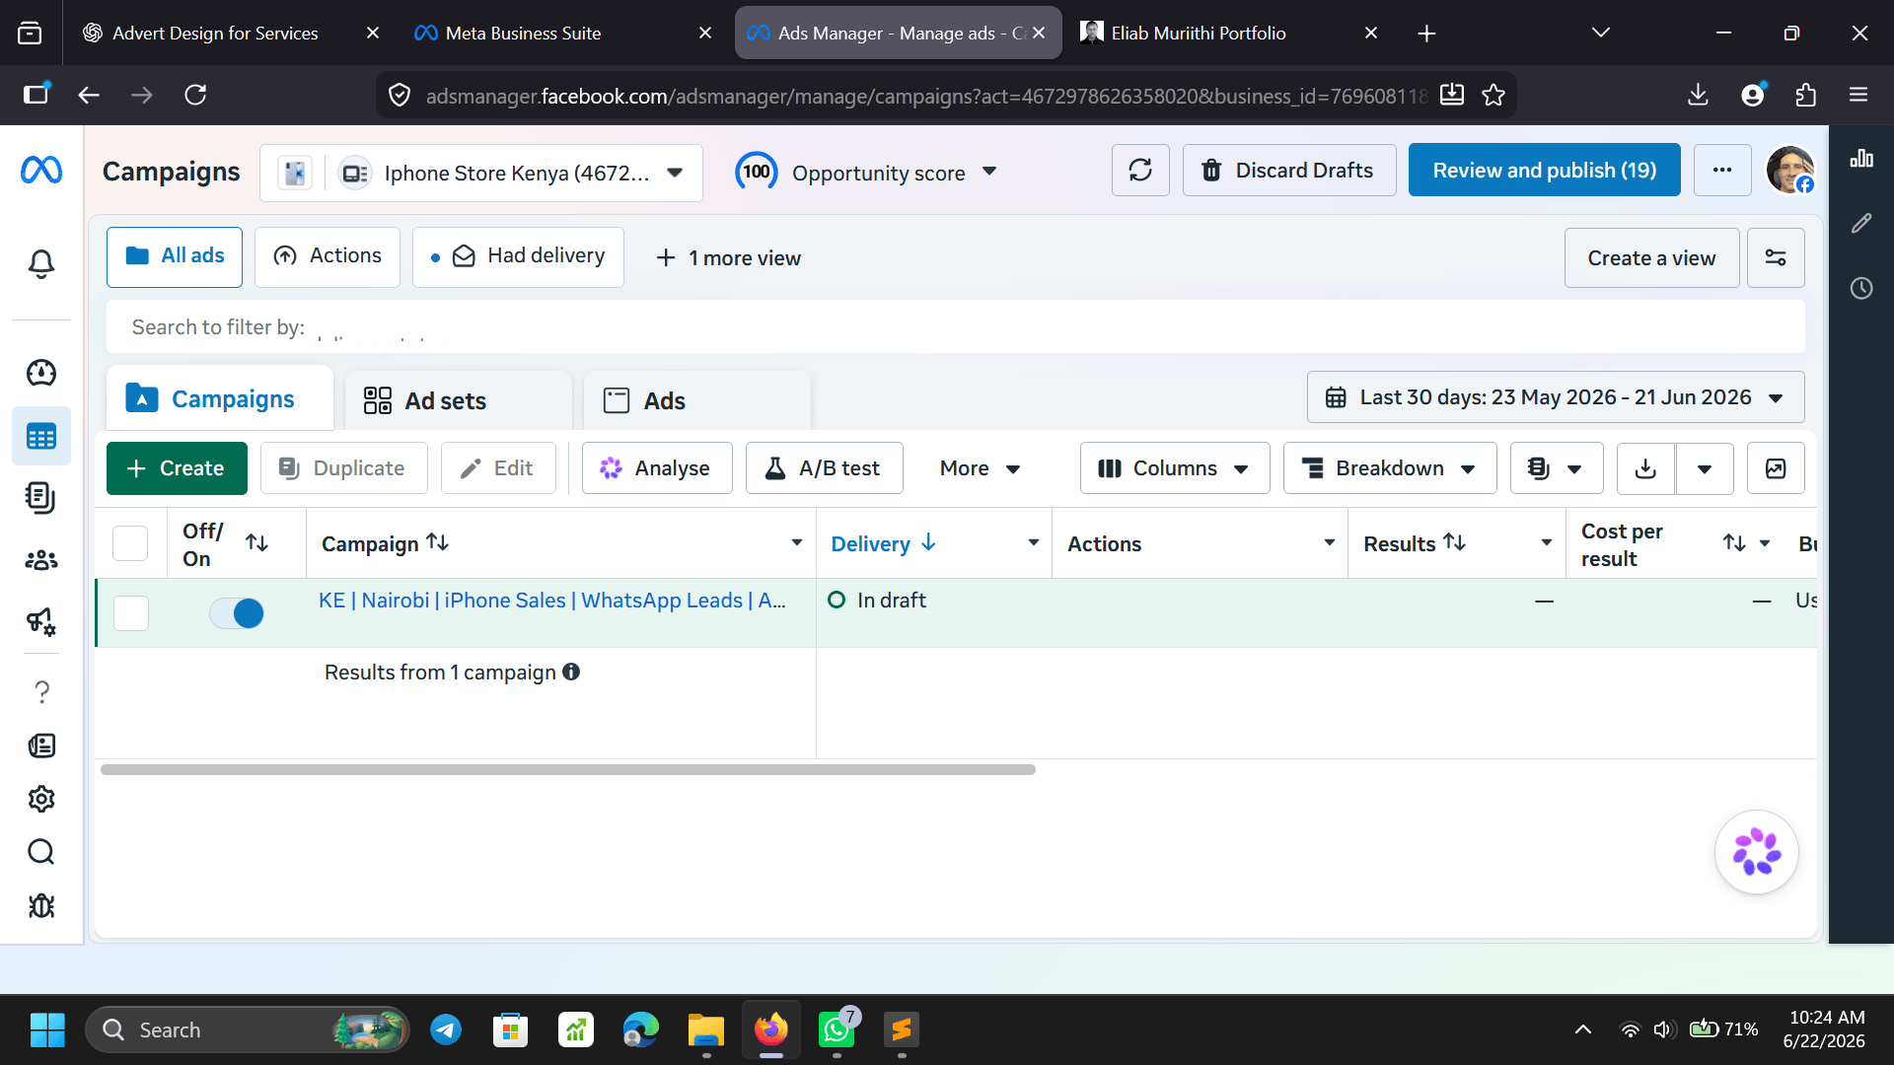Open Campaigns table icon in sidebar
The height and width of the screenshot is (1065, 1894).
41,436
